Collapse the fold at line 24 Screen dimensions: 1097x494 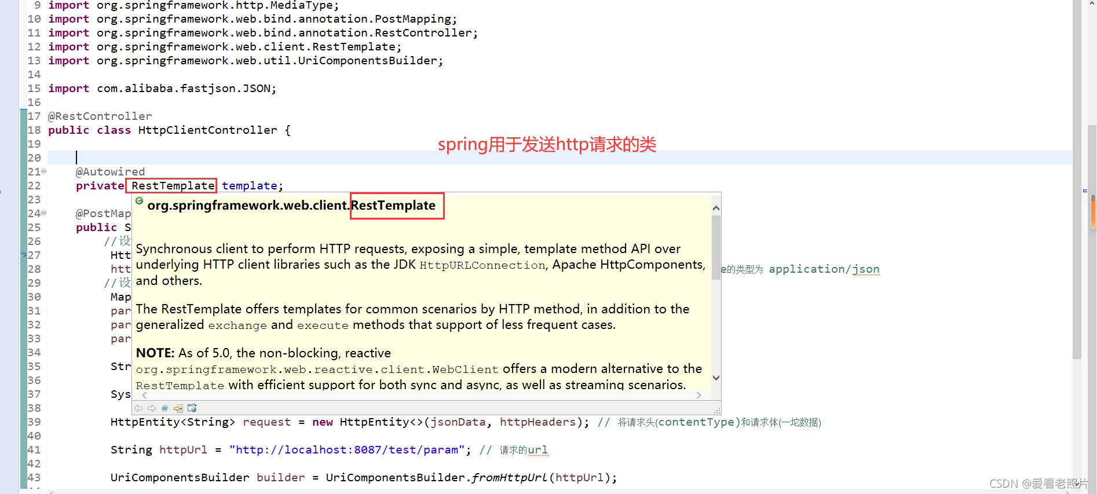point(44,213)
